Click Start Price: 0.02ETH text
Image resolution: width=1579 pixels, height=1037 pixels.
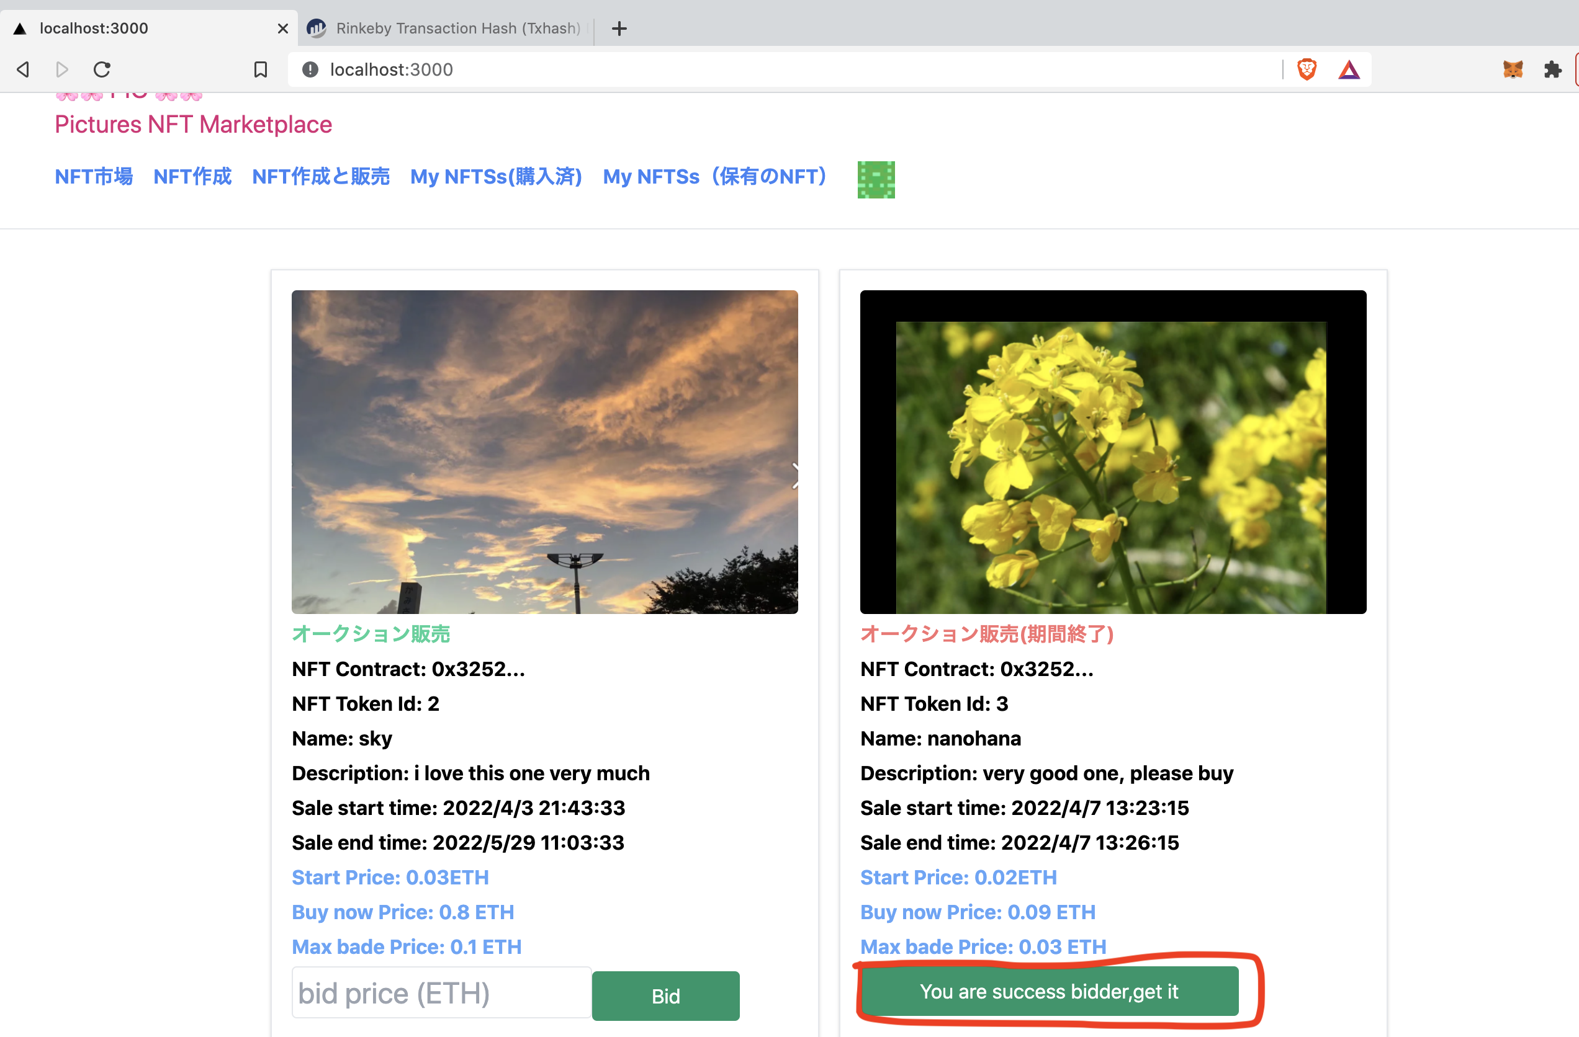pos(959,877)
